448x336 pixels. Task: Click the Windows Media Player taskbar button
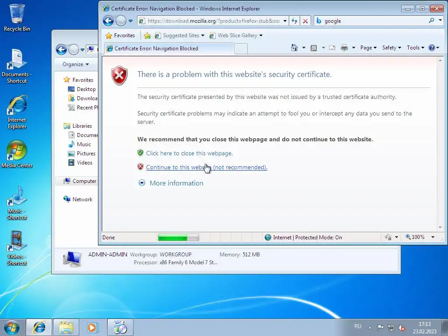click(x=92, y=327)
